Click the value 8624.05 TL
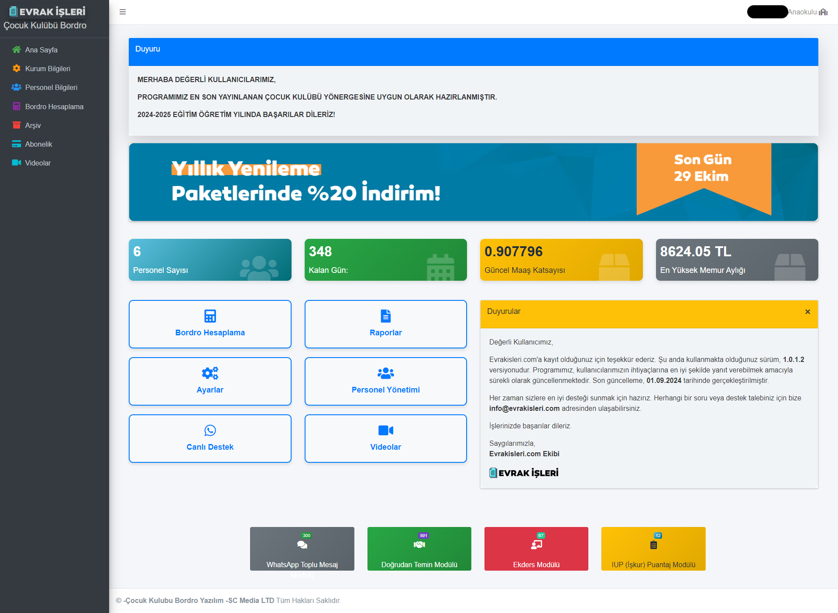 pyautogui.click(x=696, y=251)
